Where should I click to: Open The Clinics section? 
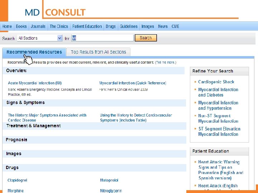[x=59, y=26]
